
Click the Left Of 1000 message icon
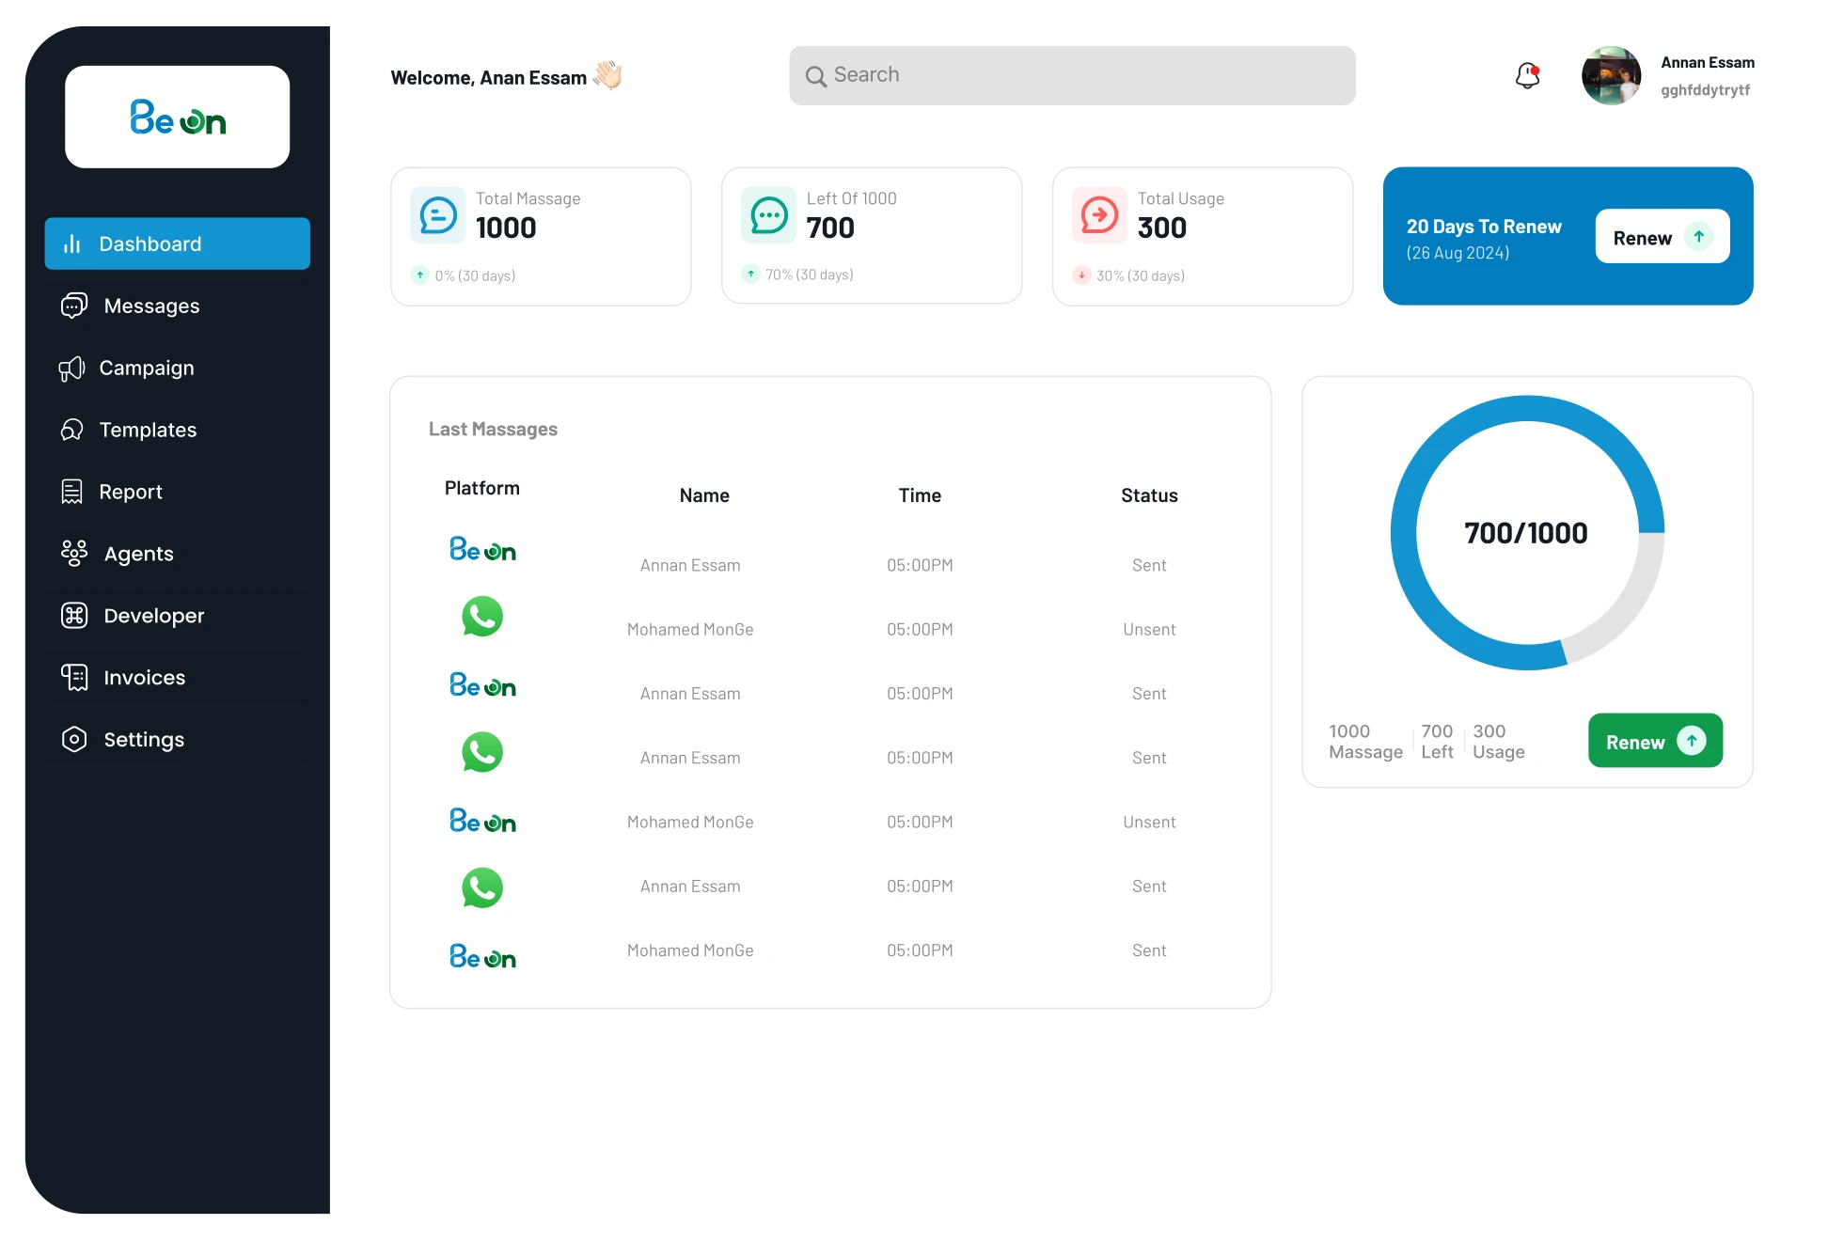[769, 215]
